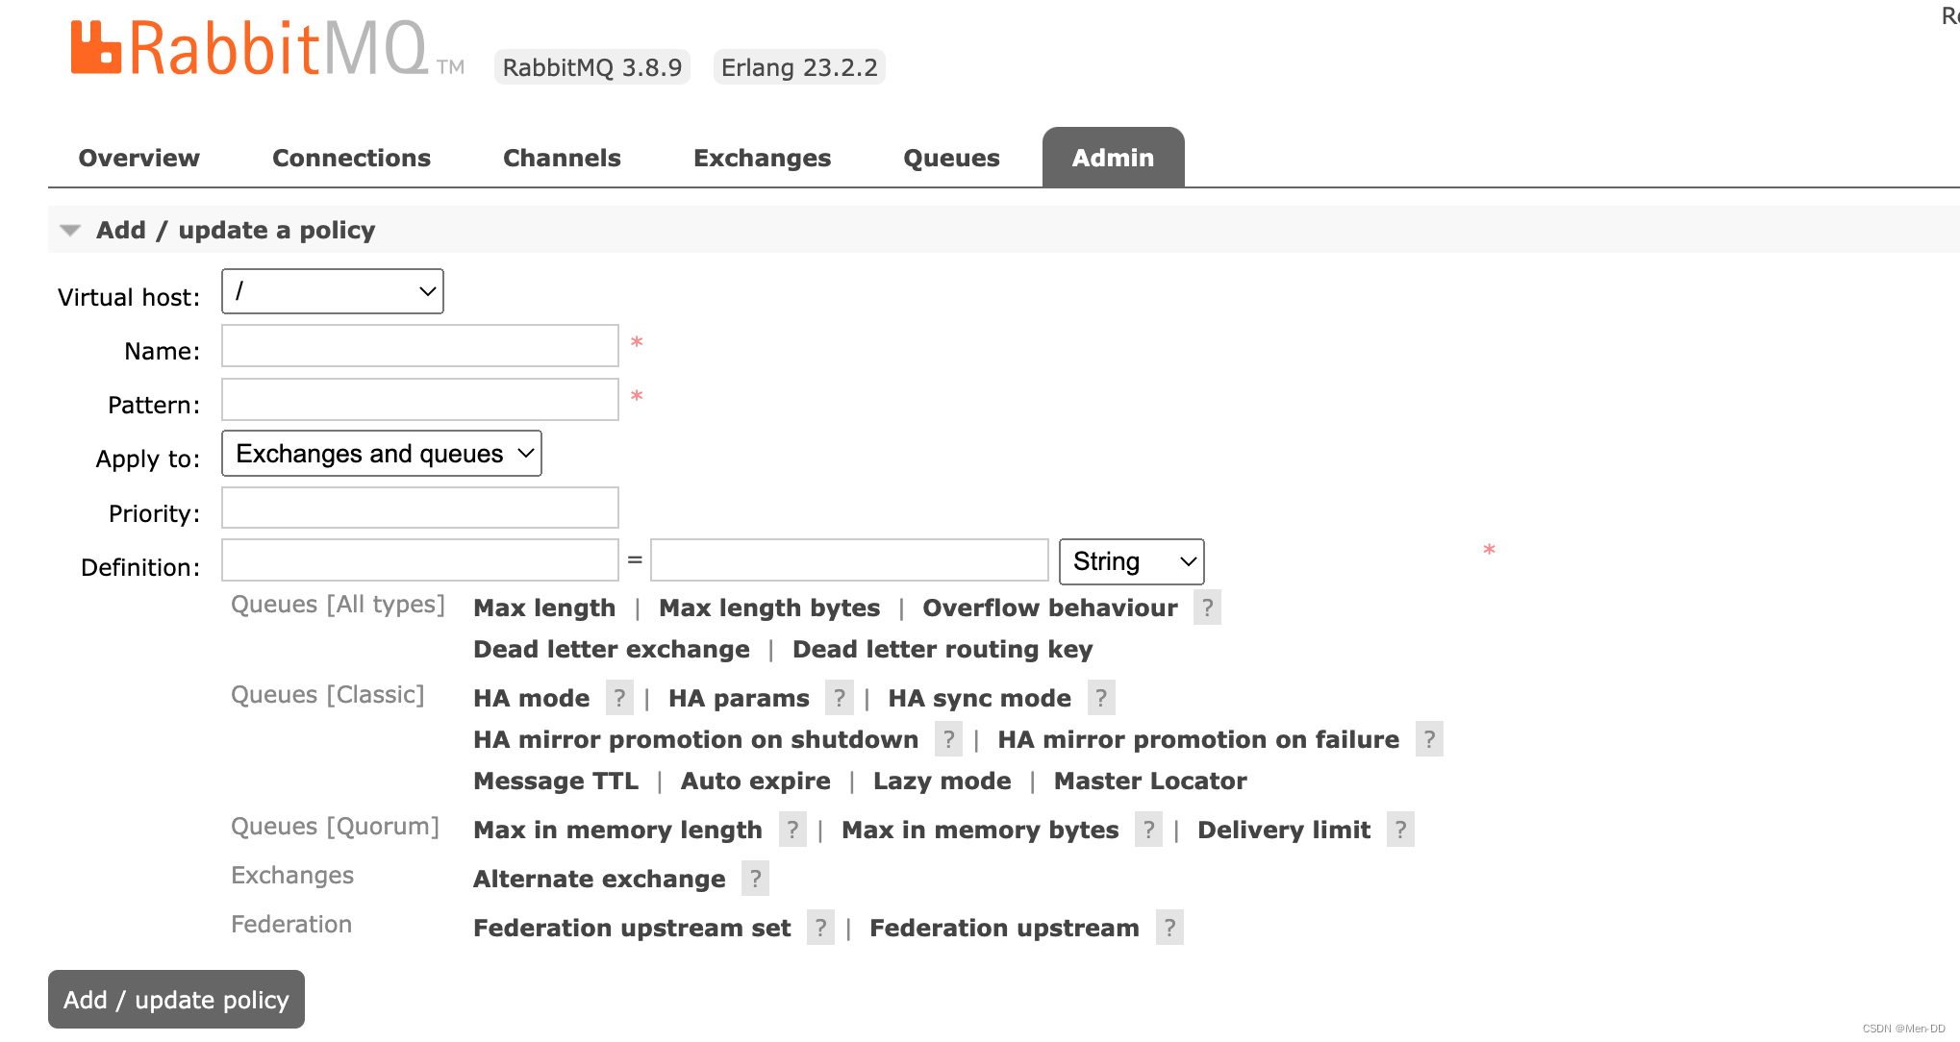
Task: Click the Overflow behaviour help icon
Action: pyautogui.click(x=1207, y=608)
